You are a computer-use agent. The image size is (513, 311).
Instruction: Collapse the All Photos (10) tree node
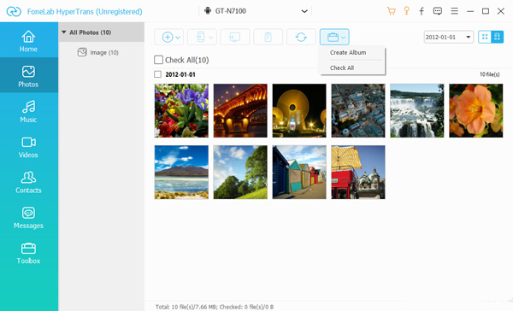(64, 32)
